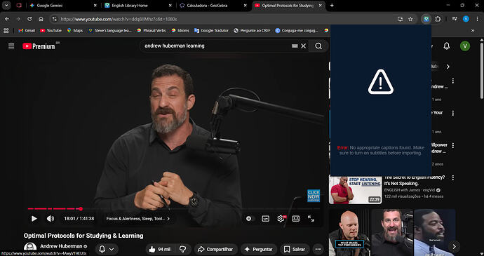
Task: Select the Optimal Protocols for Studying tab
Action: pyautogui.click(x=288, y=6)
